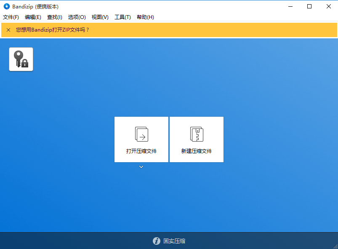The height and width of the screenshot is (249, 338).
Task: Click the open archive file icon
Action: (x=141, y=134)
